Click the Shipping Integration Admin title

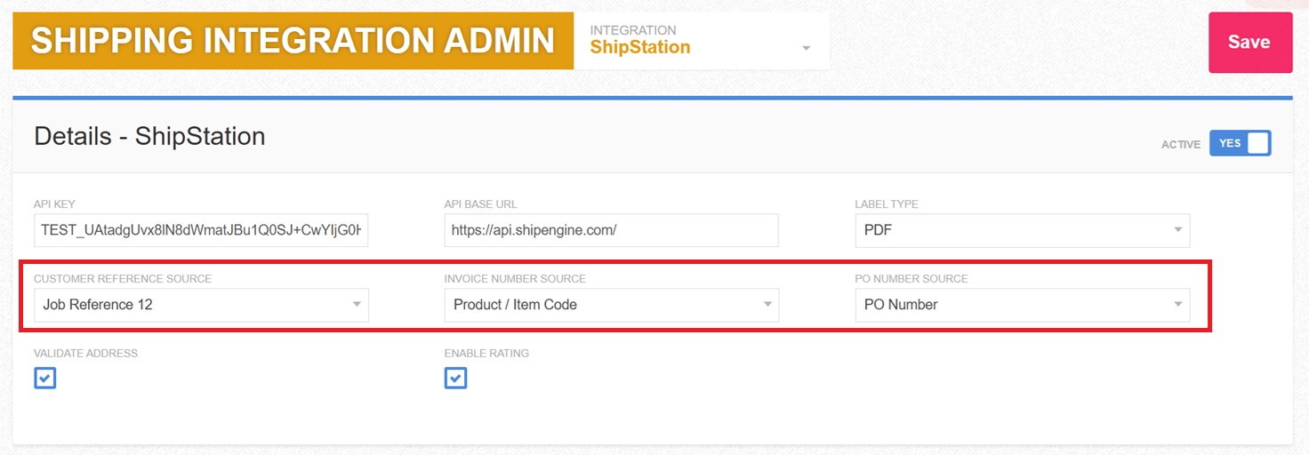pyautogui.click(x=293, y=41)
